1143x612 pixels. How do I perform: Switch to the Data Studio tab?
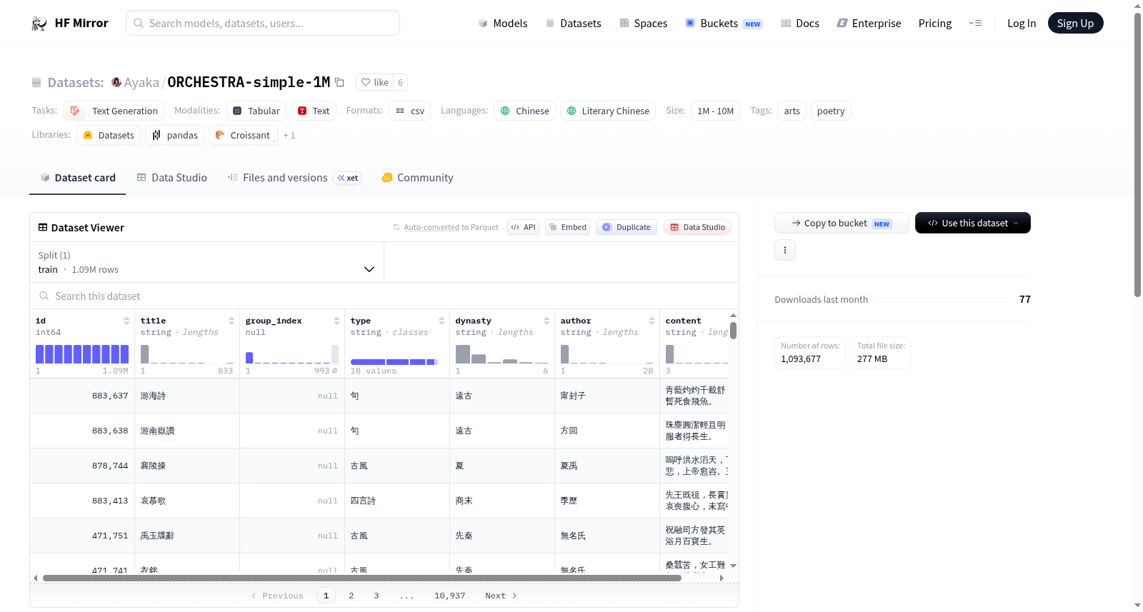172,178
